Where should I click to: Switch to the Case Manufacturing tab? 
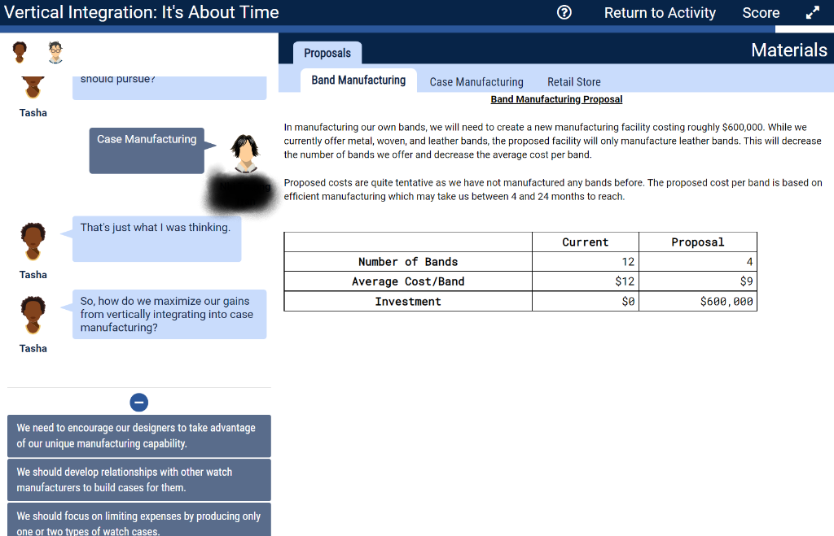point(476,81)
